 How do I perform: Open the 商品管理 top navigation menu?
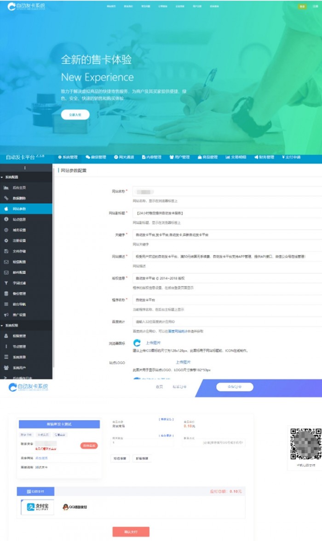pyautogui.click(x=207, y=157)
